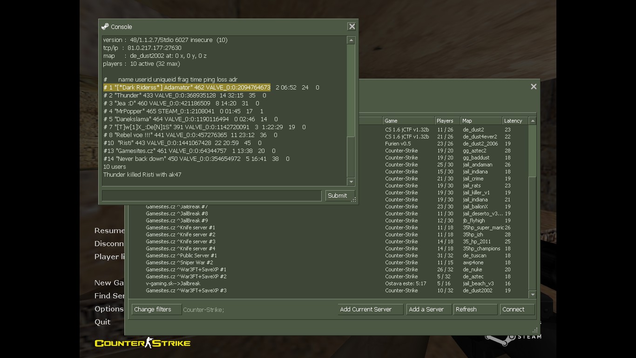Focus the console command input field
Image resolution: width=636 pixels, height=358 pixels.
(212, 196)
